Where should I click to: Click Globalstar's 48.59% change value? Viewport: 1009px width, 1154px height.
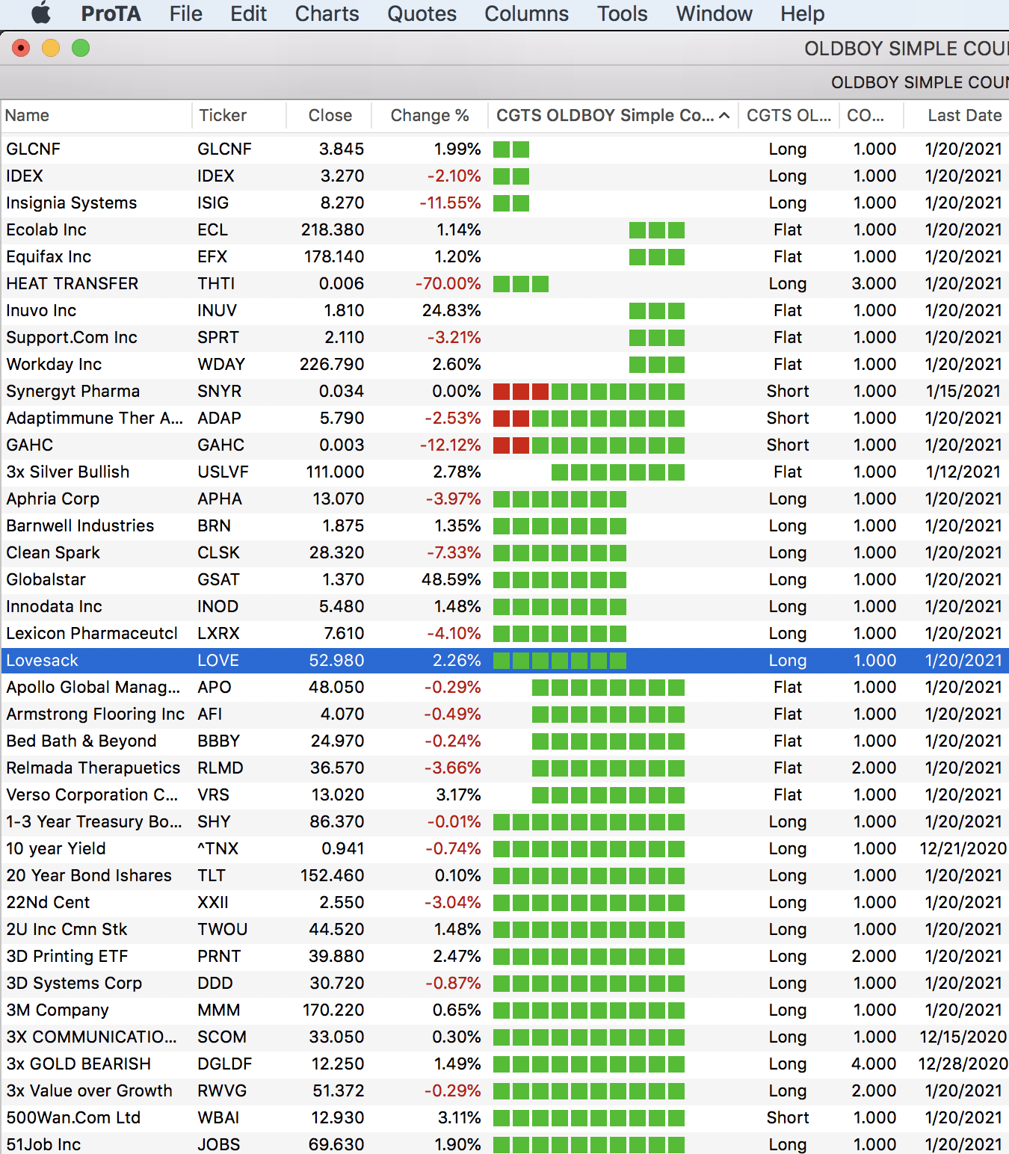(451, 579)
